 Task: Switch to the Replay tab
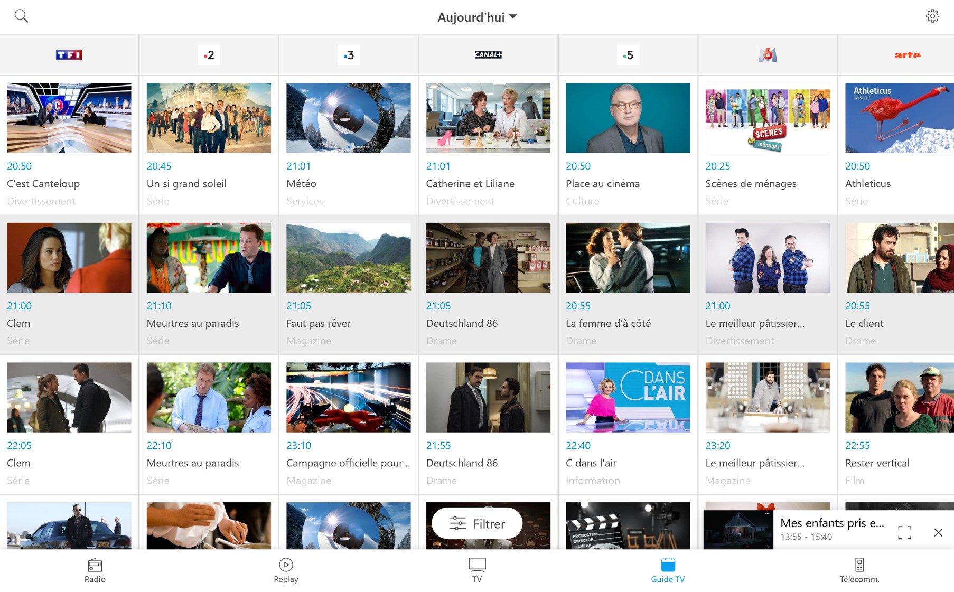(x=286, y=570)
